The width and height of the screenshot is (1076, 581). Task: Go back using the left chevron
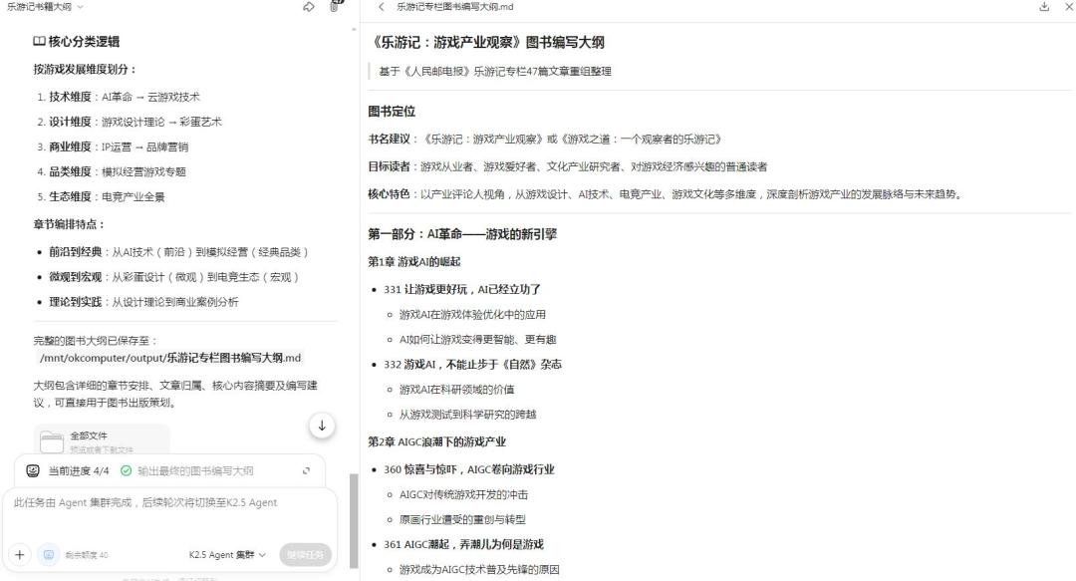point(381,7)
